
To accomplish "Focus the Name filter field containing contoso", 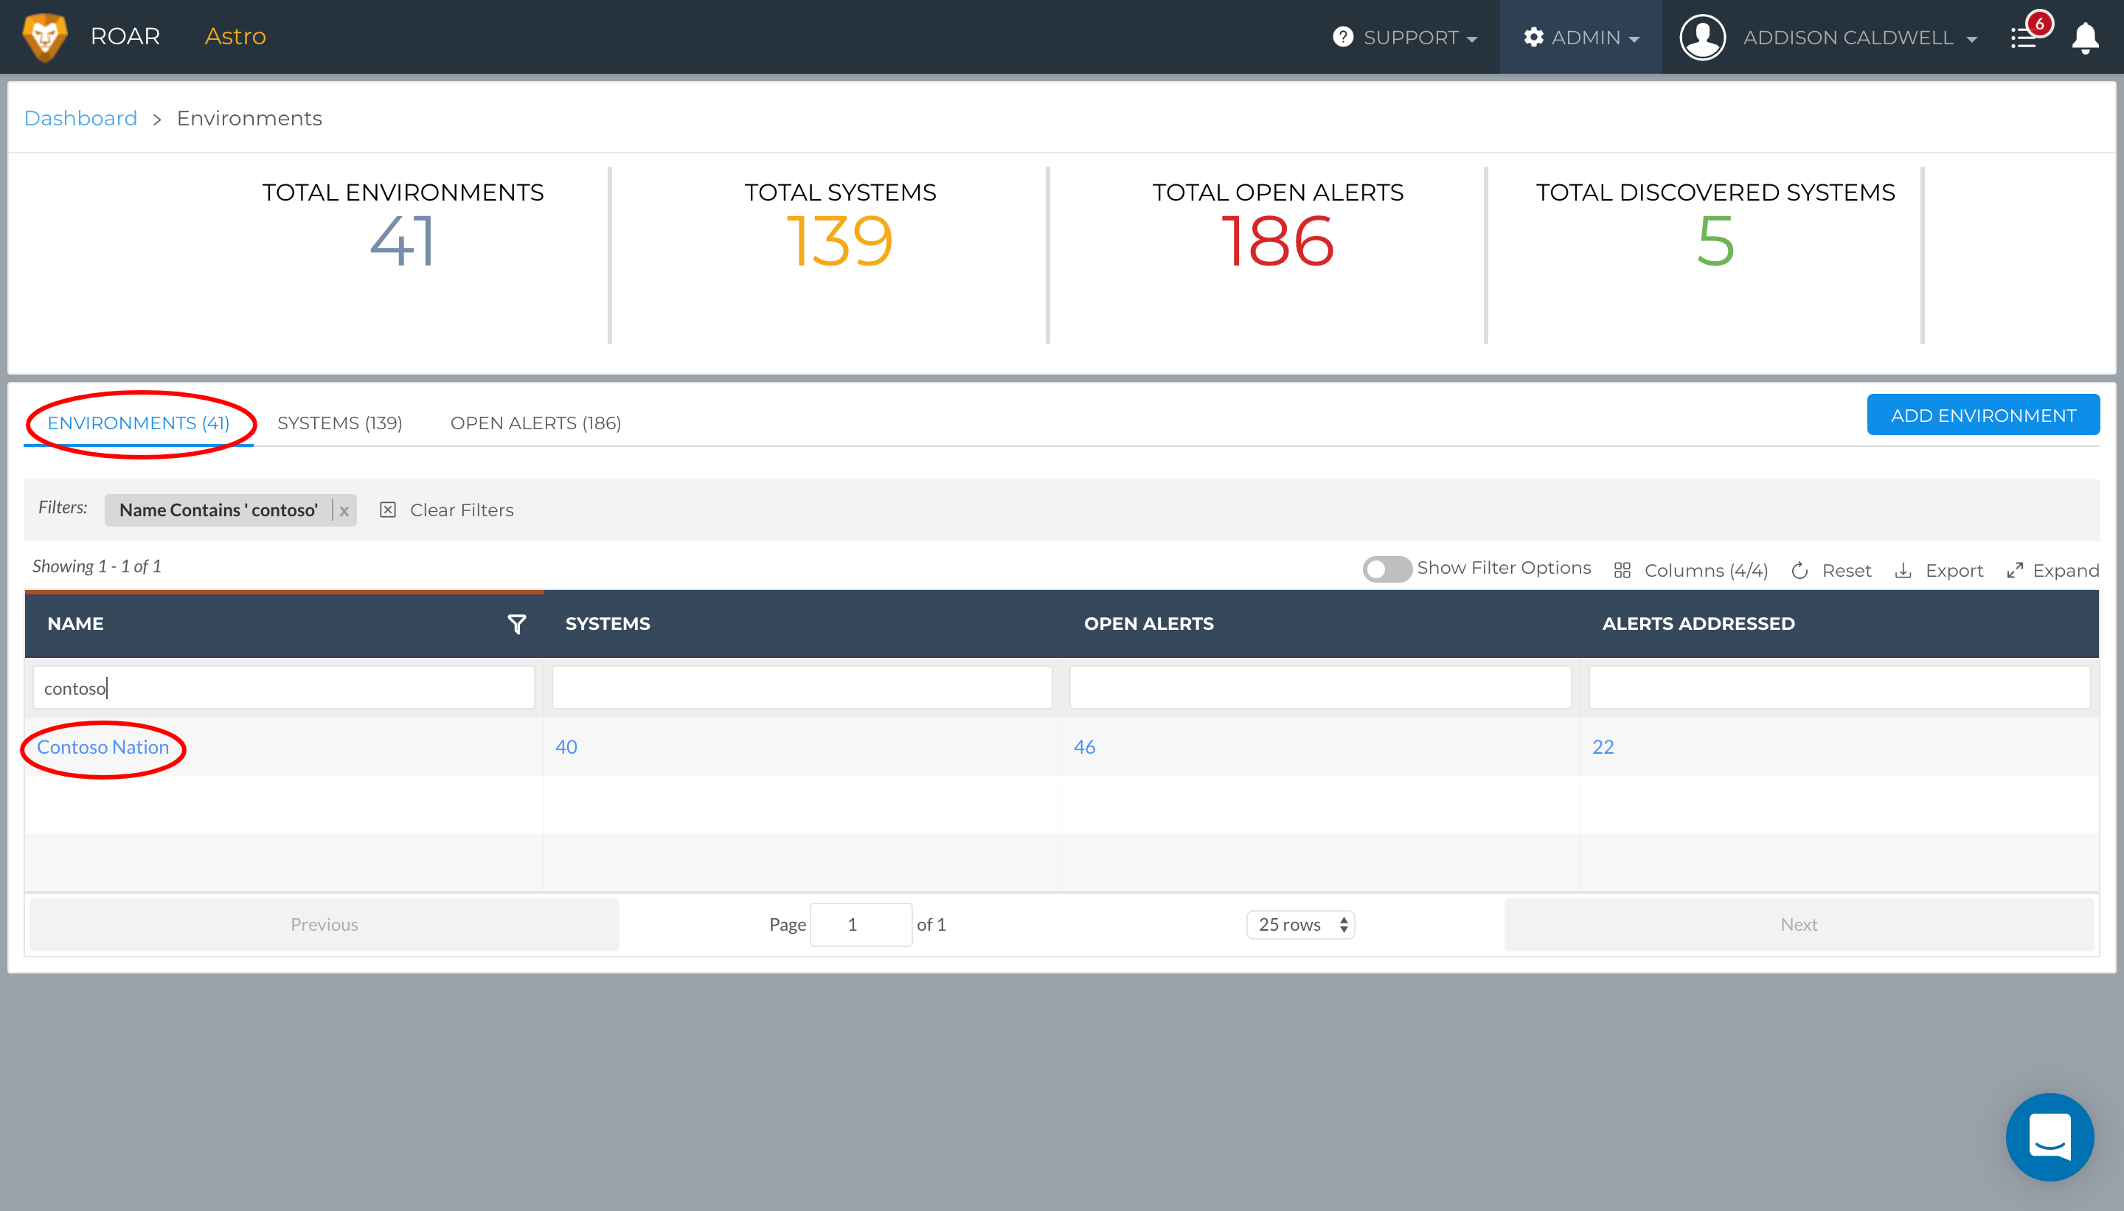I will click(x=284, y=687).
